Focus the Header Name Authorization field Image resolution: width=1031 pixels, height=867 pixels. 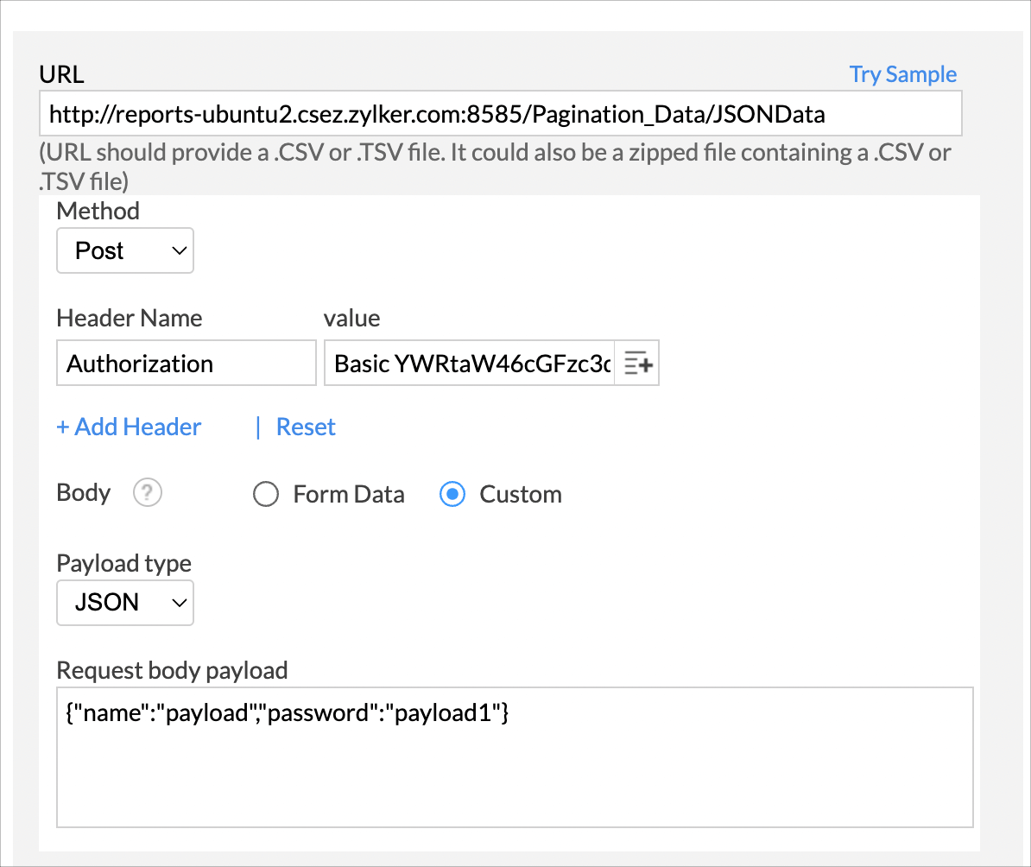point(187,364)
